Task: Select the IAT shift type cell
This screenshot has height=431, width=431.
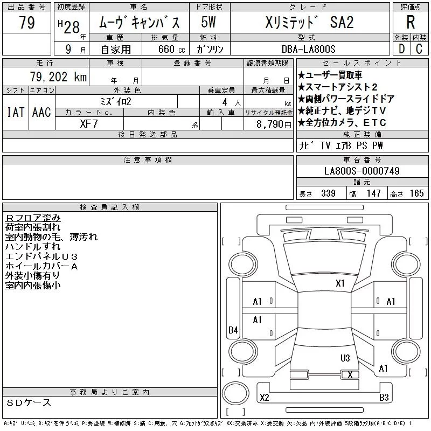Action: coord(15,112)
